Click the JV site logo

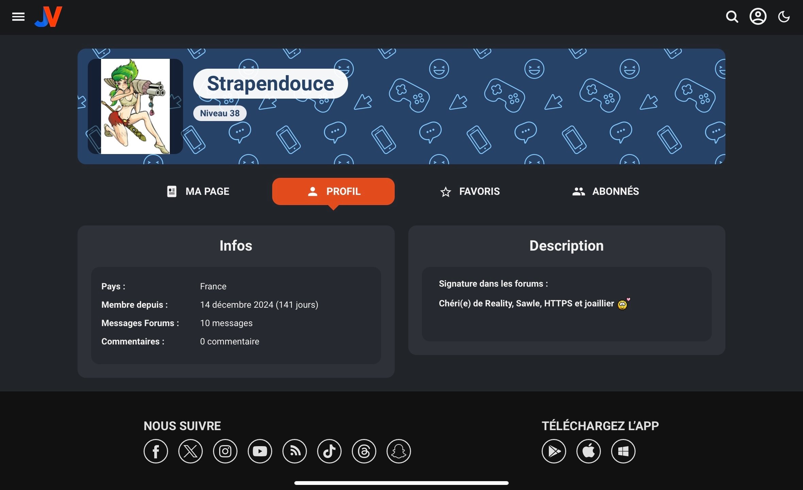click(48, 17)
